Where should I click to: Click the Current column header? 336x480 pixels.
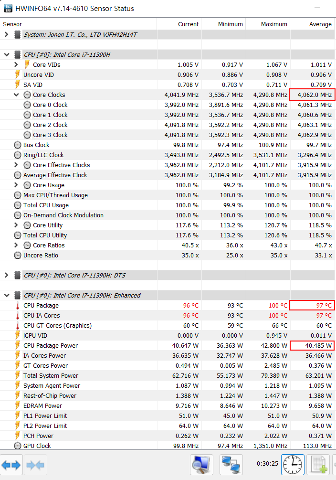pyautogui.click(x=179, y=24)
